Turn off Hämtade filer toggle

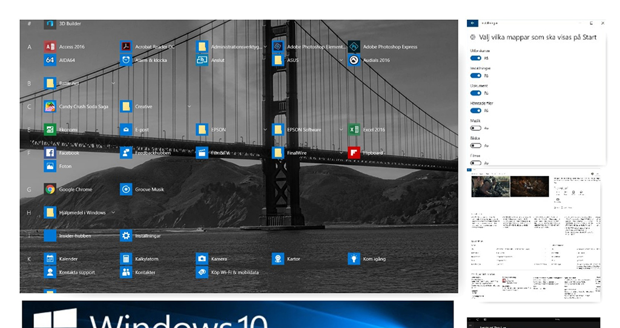(x=476, y=111)
